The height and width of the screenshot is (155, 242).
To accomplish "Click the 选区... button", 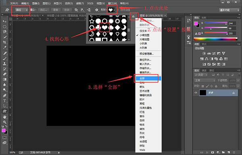I will (44, 10).
